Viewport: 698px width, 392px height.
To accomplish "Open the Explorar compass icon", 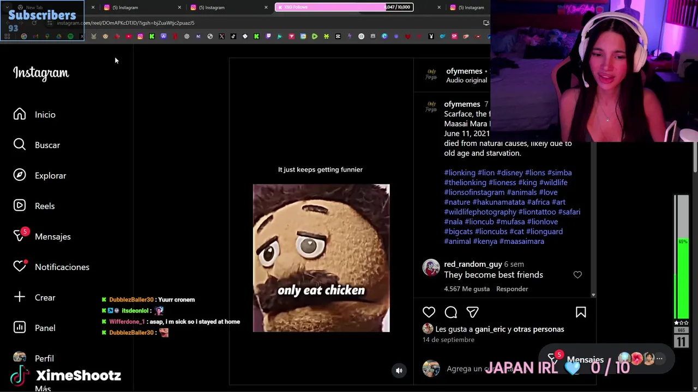I will click(20, 175).
